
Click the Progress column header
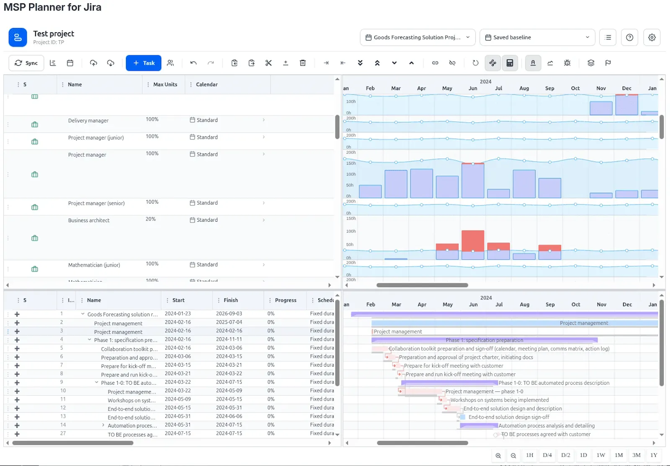point(286,300)
